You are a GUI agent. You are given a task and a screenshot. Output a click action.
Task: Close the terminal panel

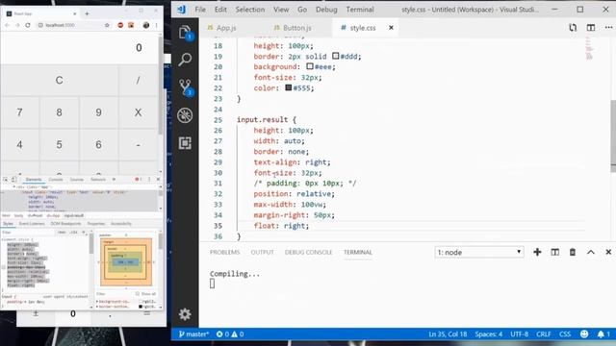coord(608,252)
